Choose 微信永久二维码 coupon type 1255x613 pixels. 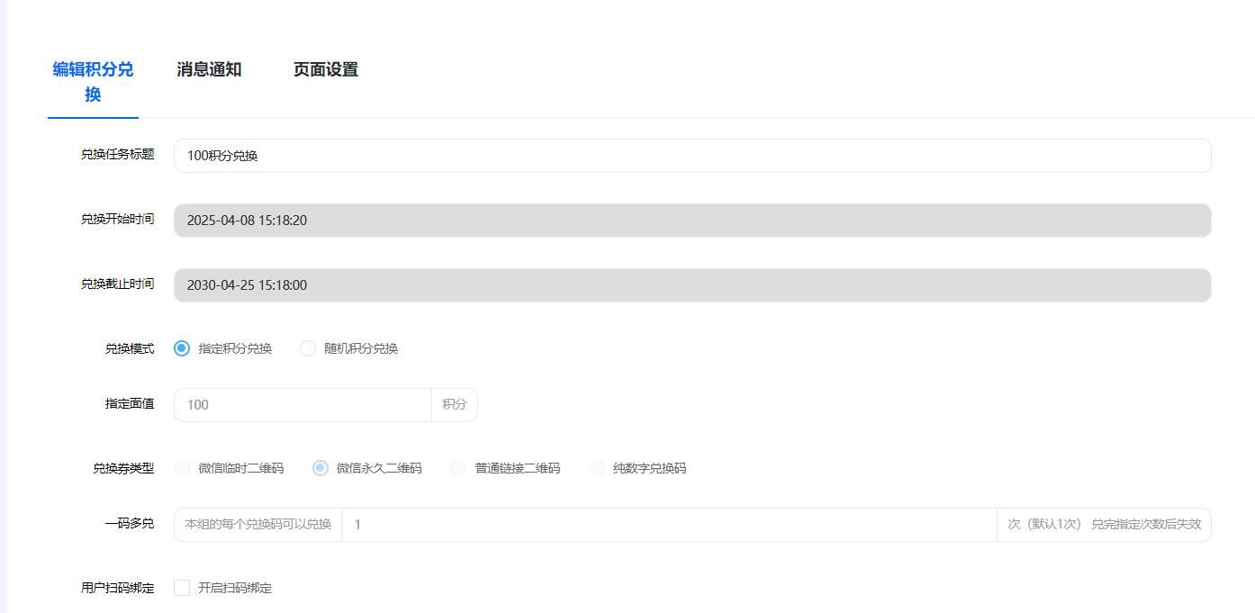[321, 468]
